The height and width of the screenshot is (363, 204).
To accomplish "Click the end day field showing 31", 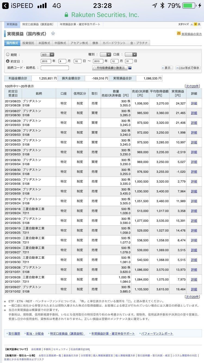I will click(129, 61).
